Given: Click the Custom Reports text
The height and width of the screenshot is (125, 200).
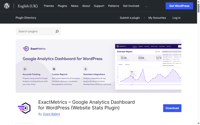Looking at the screenshot, I should point(59,74).
